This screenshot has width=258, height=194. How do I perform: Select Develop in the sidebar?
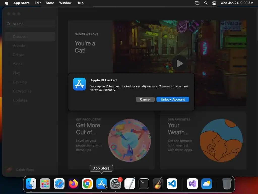30,82
